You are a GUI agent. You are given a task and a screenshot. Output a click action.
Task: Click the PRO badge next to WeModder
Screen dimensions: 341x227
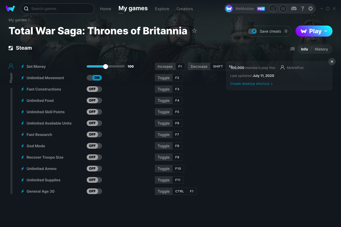pyautogui.click(x=261, y=9)
